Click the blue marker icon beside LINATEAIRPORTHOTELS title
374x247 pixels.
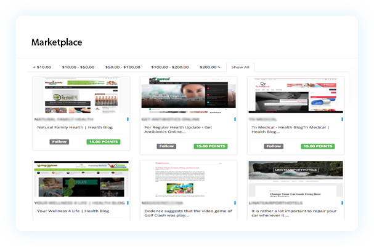coord(342,203)
